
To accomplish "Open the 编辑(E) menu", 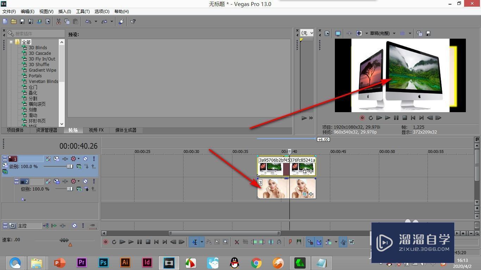I will 28,12.
